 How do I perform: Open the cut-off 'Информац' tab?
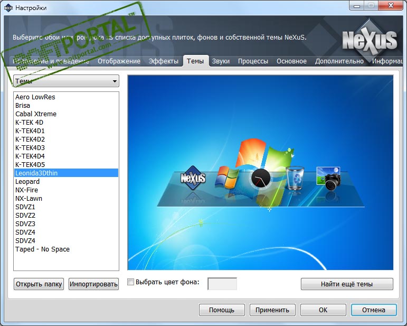[387, 61]
